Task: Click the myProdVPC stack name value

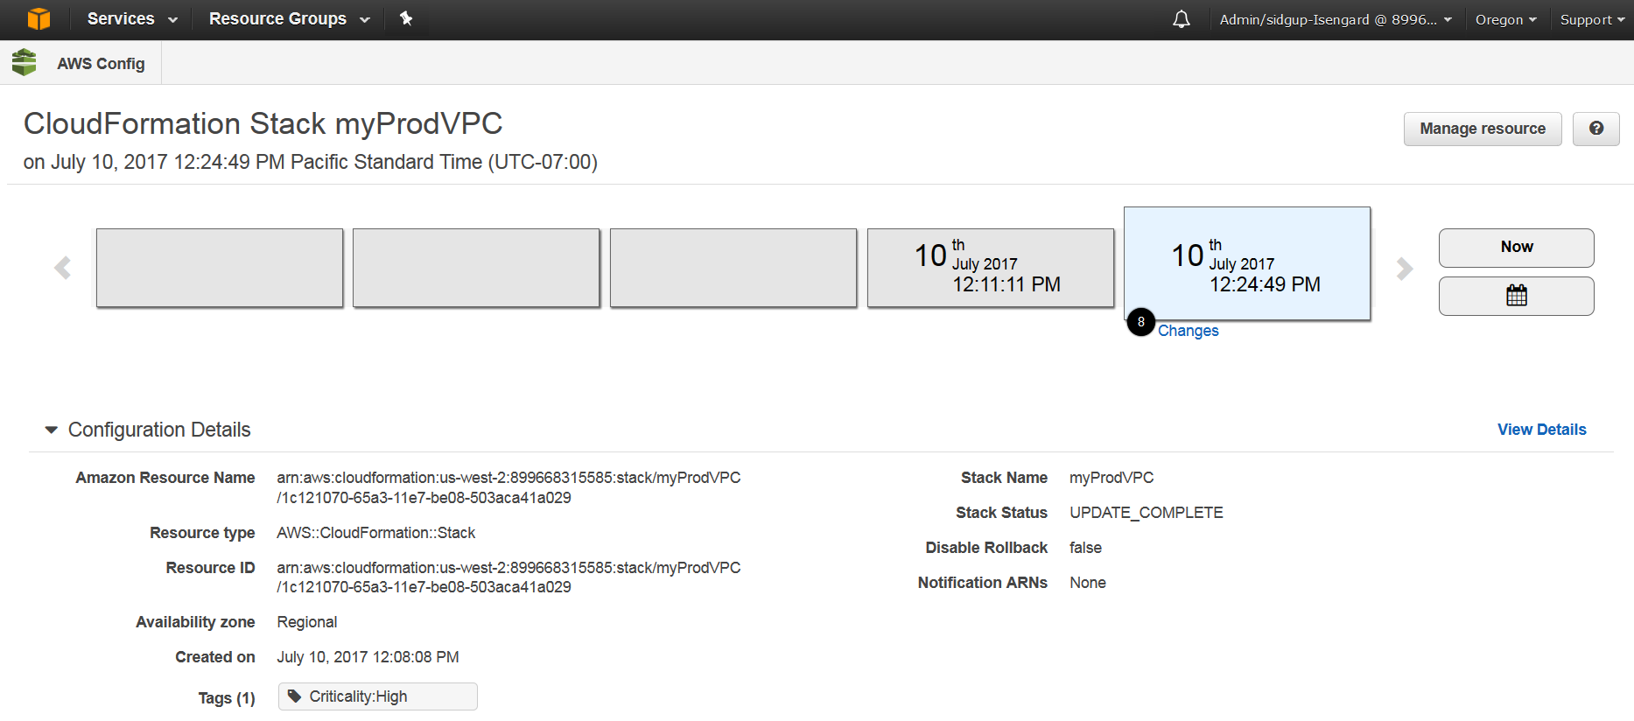Action: pos(1112,478)
